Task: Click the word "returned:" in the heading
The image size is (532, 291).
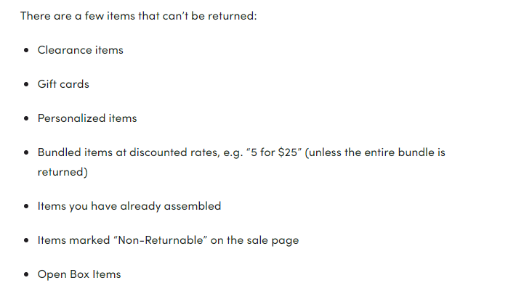Action: point(232,15)
